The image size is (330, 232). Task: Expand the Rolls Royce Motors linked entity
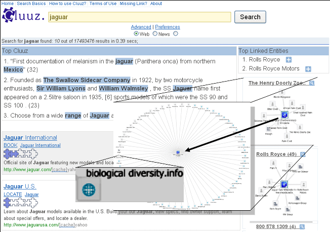(308, 69)
